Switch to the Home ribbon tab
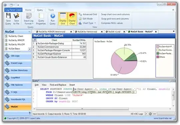180x125 pixels. pos(28,10)
